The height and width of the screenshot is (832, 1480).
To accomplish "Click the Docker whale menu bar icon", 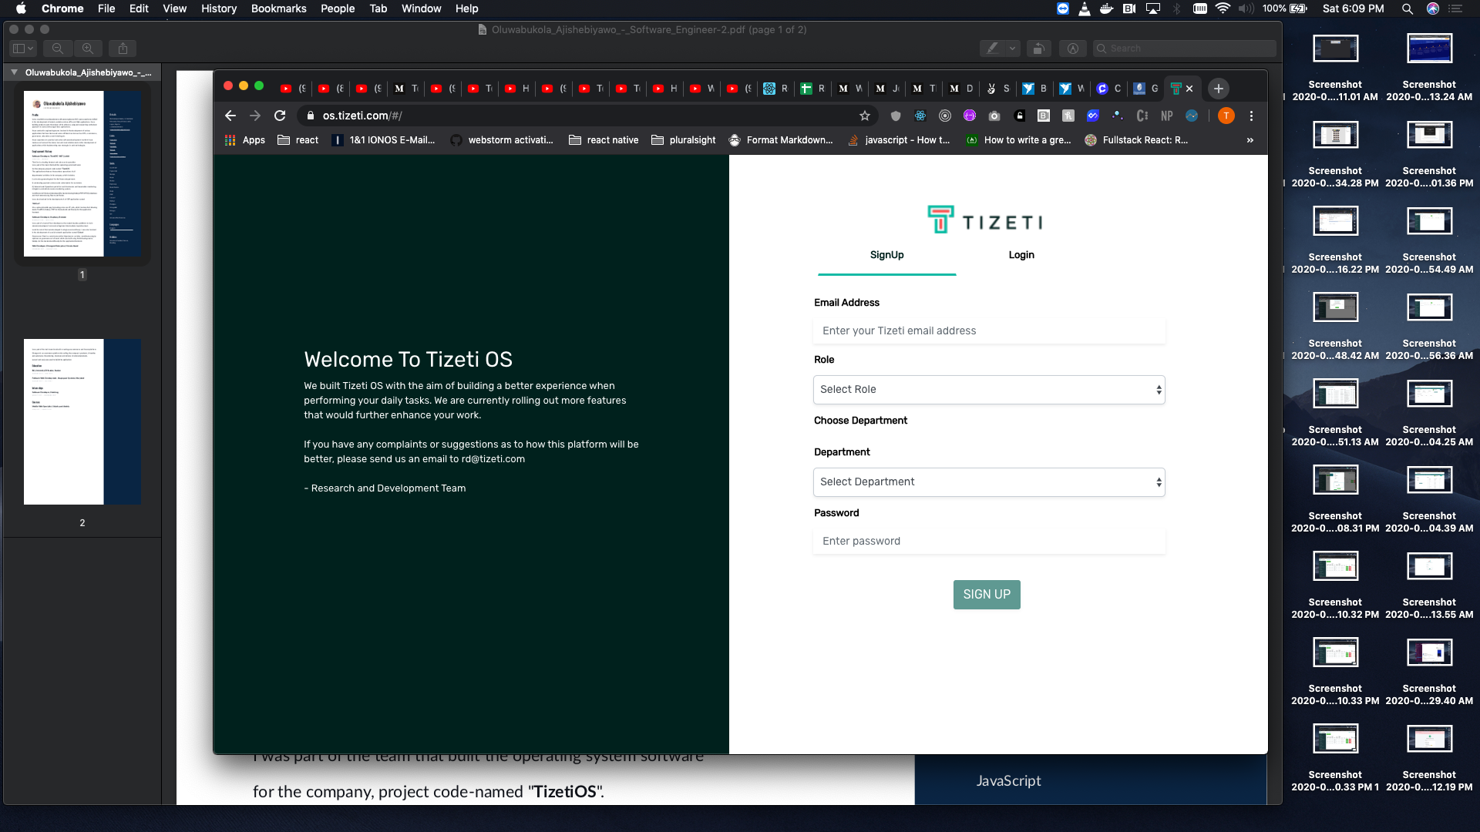I will [x=1106, y=8].
